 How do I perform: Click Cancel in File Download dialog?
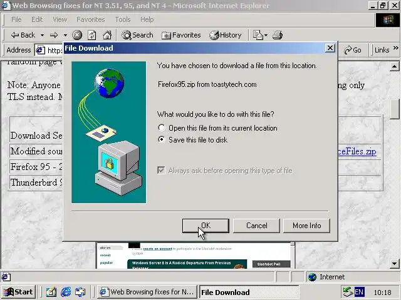(256, 226)
